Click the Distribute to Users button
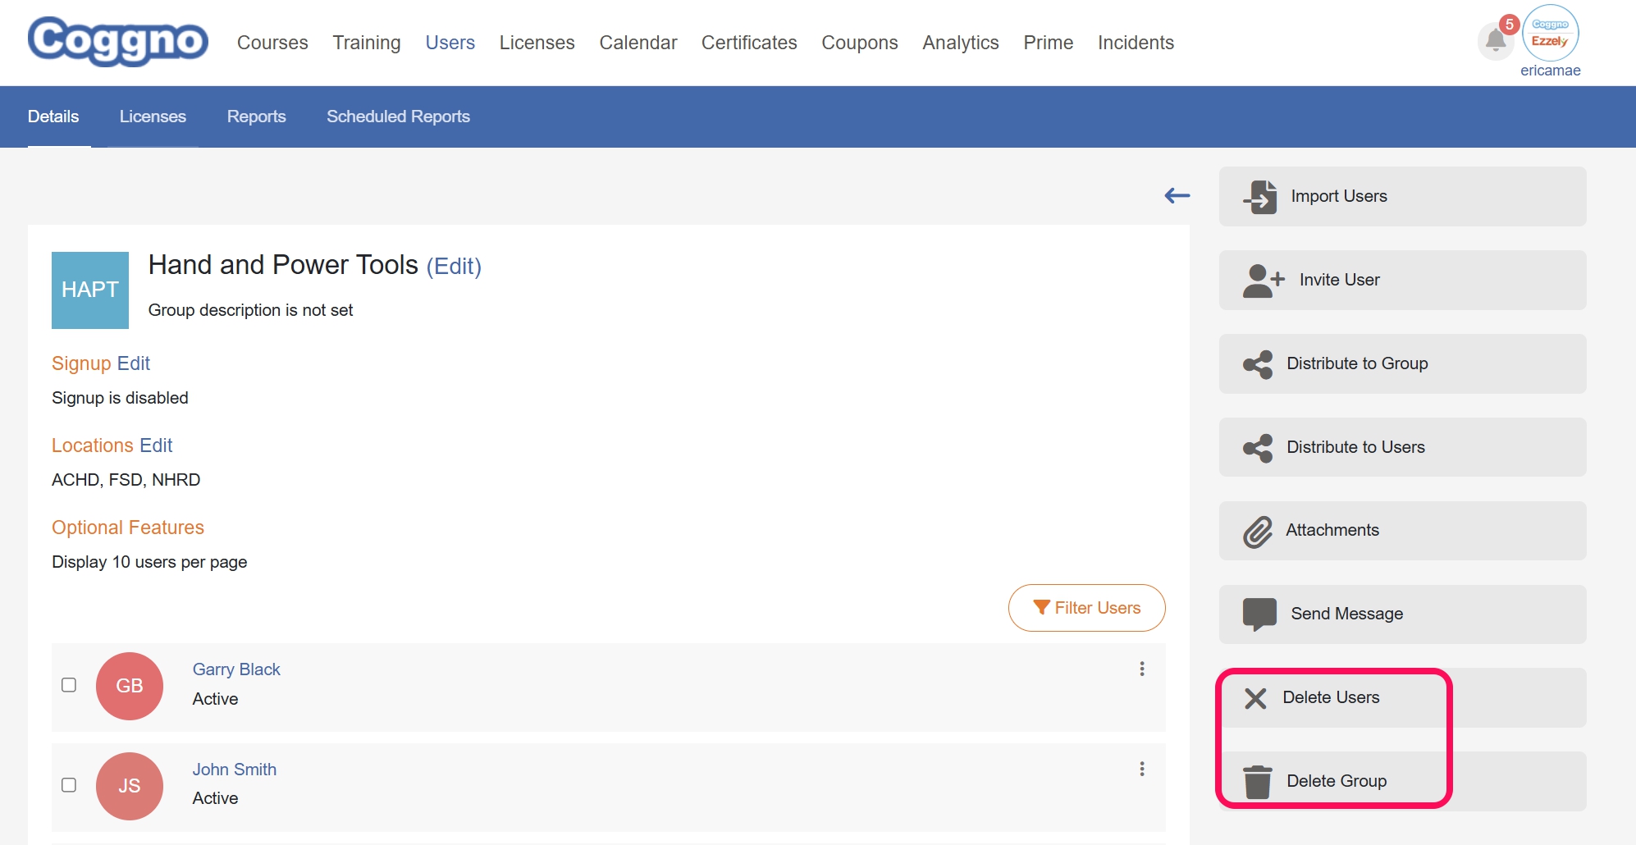 coord(1403,448)
